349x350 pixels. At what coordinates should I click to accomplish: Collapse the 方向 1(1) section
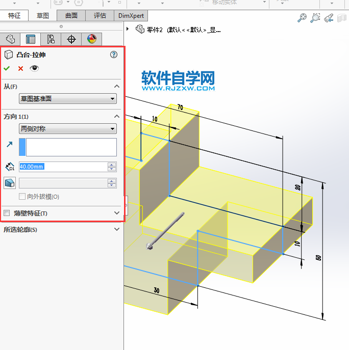[x=117, y=116]
